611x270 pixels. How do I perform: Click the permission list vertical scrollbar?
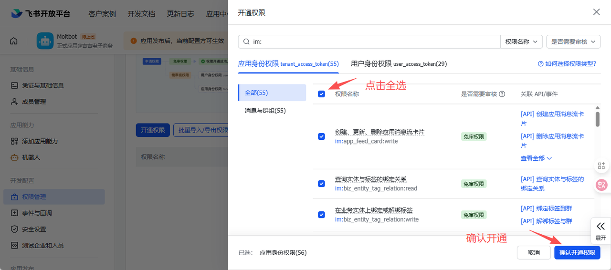(x=598, y=117)
